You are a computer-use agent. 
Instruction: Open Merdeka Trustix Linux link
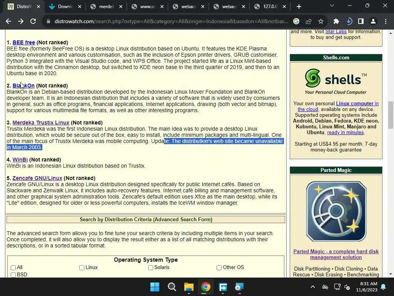(x=41, y=123)
